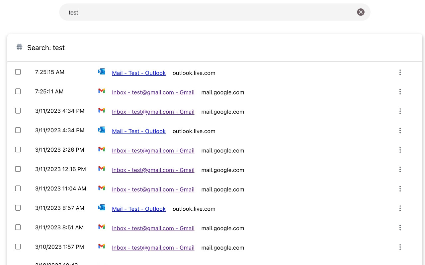
Task: Clear the search field with the X icon
Action: pyautogui.click(x=361, y=12)
